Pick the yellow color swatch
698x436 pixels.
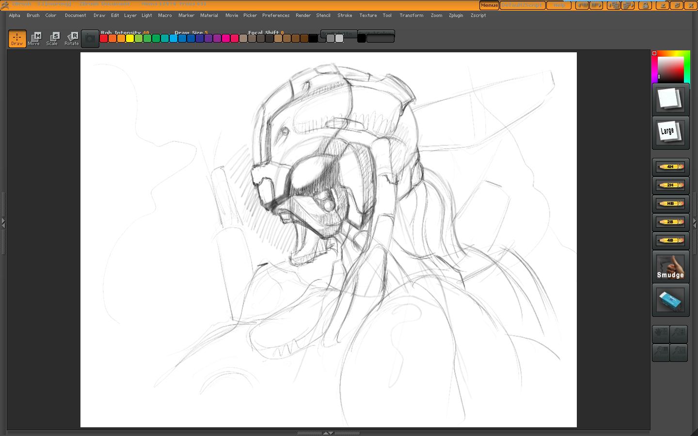[x=130, y=39]
